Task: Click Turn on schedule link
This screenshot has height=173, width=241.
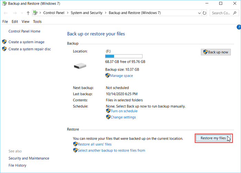Action: pos(124,111)
